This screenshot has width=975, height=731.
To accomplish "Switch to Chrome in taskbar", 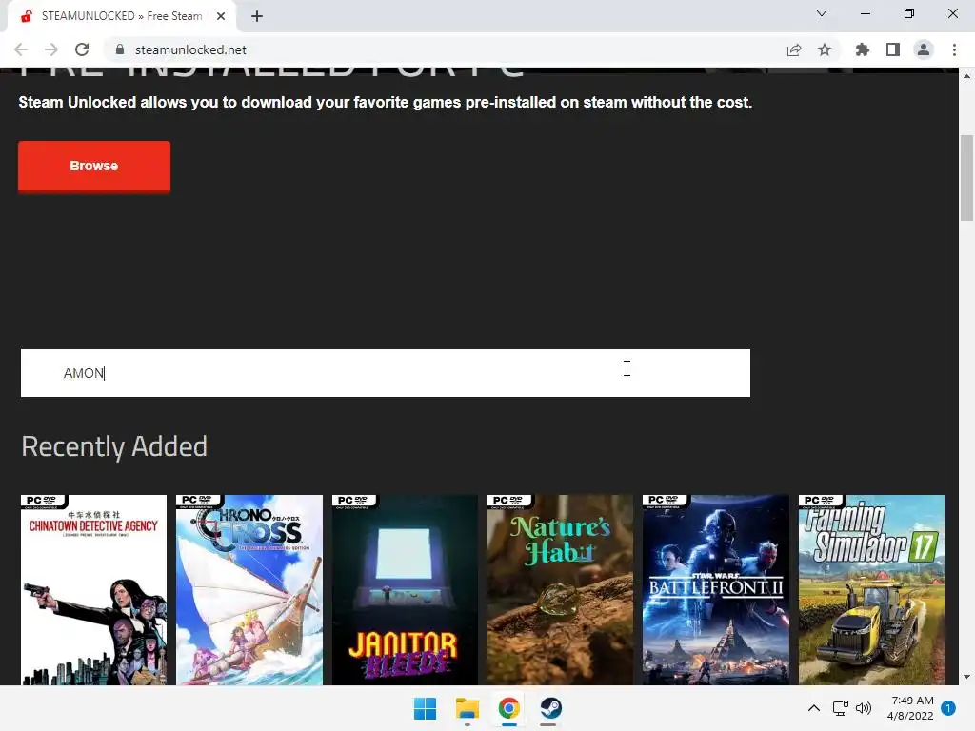I will pyautogui.click(x=508, y=708).
